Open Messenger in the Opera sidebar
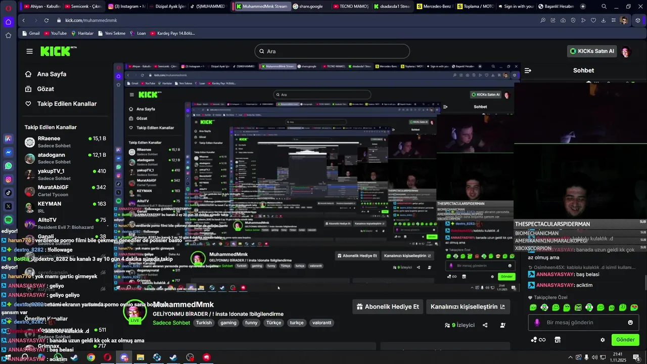The height and width of the screenshot is (364, 647). pyautogui.click(x=8, y=152)
